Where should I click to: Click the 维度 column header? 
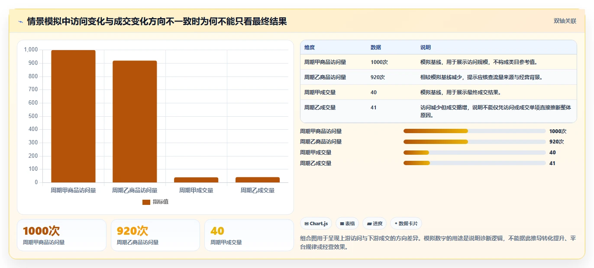pyautogui.click(x=310, y=47)
